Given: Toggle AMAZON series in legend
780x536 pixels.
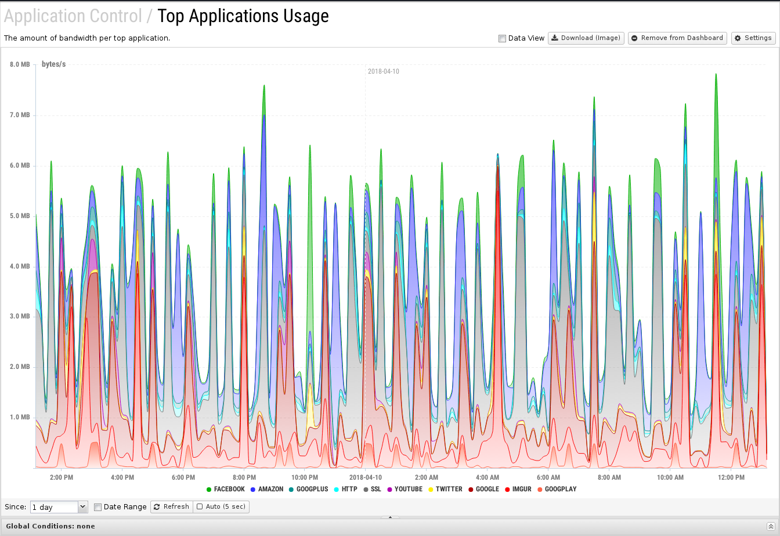Looking at the screenshot, I should (267, 489).
